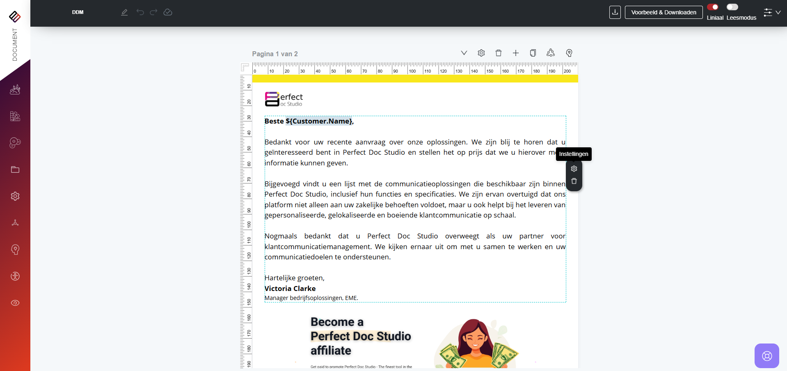The height and width of the screenshot is (371, 787).
Task: Click the pencil rename icon beside DDM
Action: [x=124, y=12]
